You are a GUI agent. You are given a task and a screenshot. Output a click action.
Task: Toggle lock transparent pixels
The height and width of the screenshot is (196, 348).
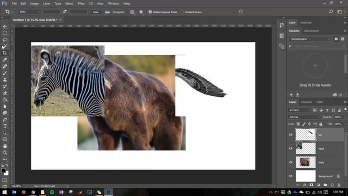coord(298,124)
